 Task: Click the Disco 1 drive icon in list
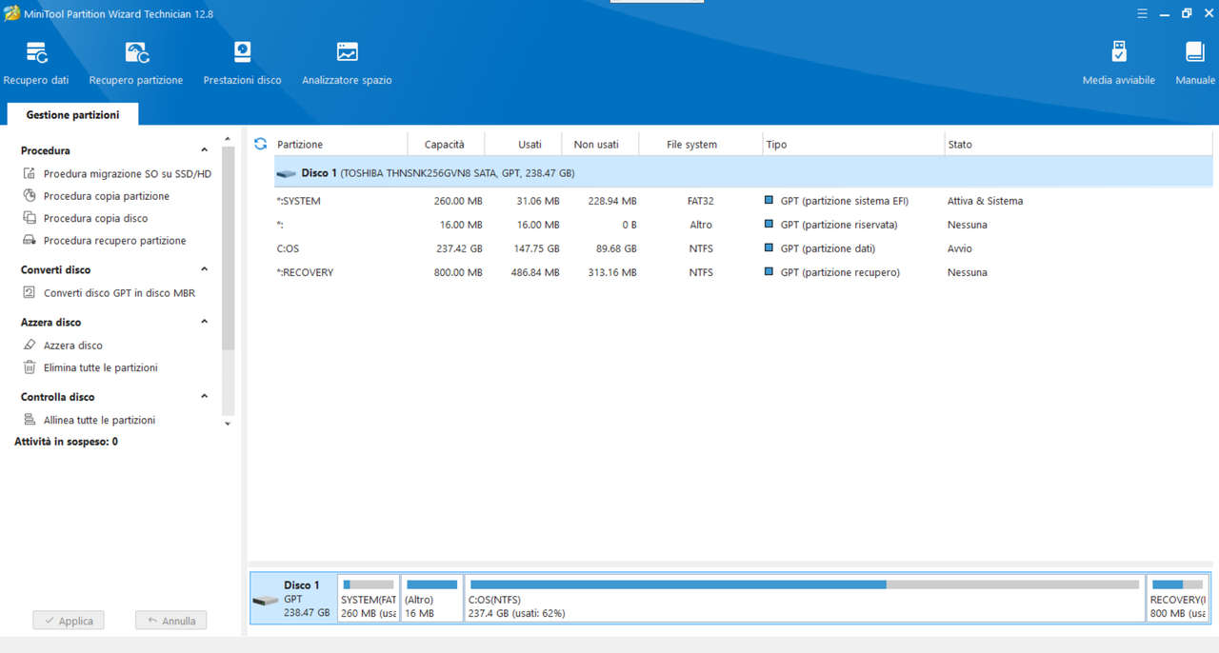click(286, 174)
